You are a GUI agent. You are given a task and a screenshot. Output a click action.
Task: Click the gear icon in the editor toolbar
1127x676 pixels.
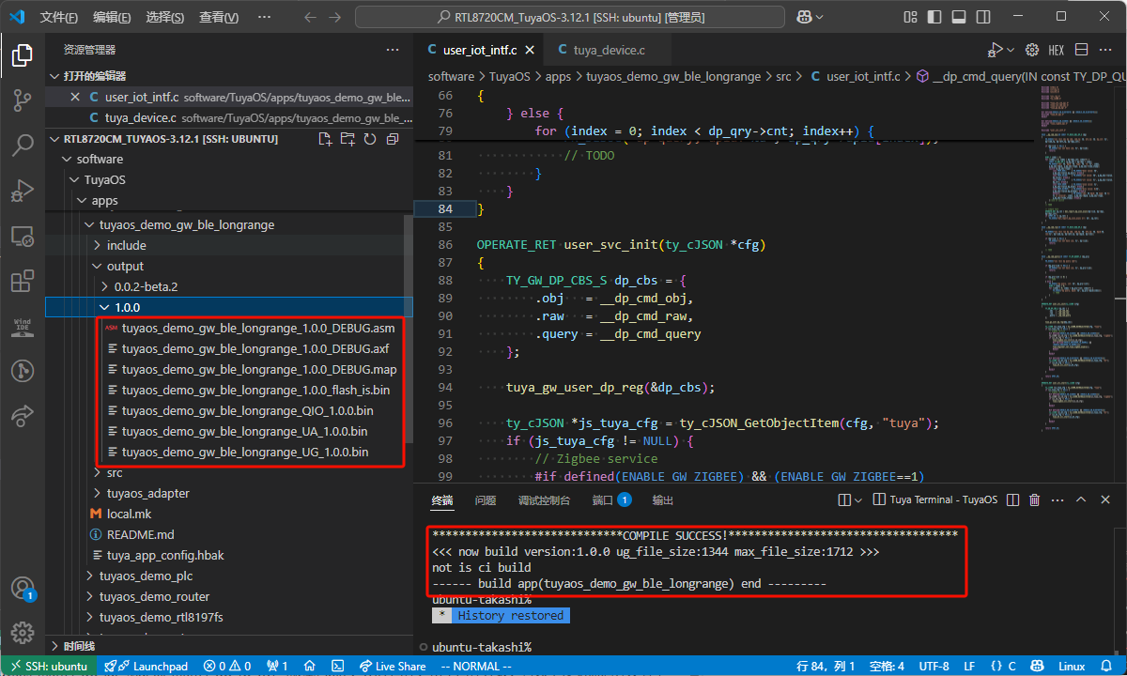click(x=1032, y=50)
